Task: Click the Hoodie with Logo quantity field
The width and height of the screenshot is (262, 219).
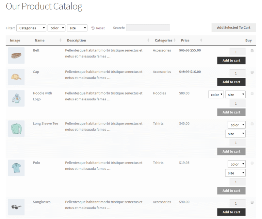Action: point(238,103)
